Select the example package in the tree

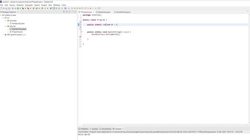(x=13, y=21)
